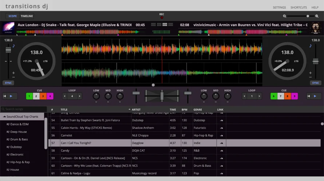
Task: Click the Search songs field
Action: pos(24,109)
